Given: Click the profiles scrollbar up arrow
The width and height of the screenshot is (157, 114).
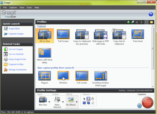Looking at the screenshot, I should tap(153, 26).
